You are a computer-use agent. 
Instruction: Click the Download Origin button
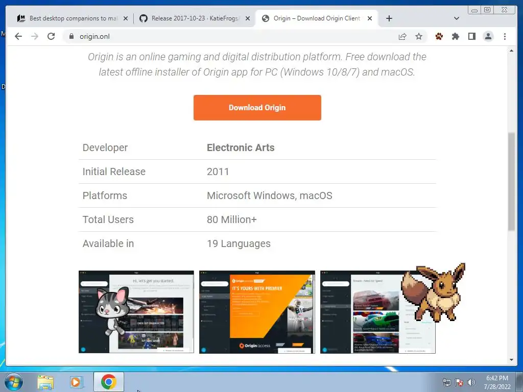pos(257,108)
